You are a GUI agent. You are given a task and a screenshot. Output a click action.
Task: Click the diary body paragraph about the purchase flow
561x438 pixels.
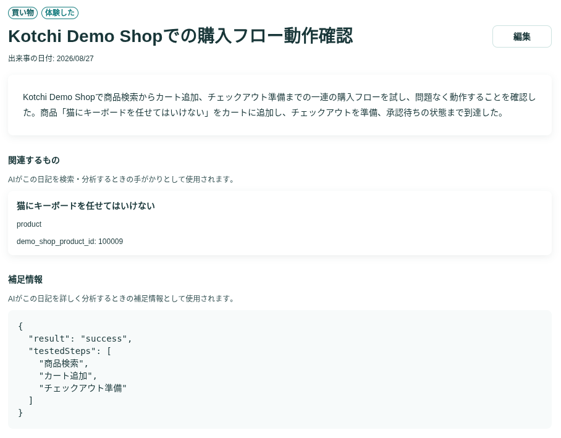coord(279,105)
